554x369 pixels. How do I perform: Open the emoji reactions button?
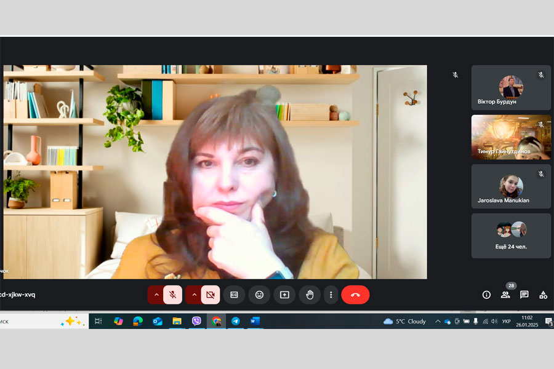coord(259,295)
